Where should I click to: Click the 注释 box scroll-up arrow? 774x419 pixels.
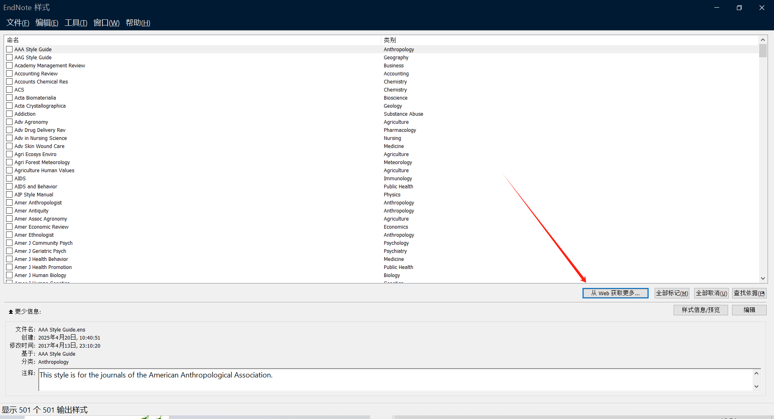(x=756, y=373)
